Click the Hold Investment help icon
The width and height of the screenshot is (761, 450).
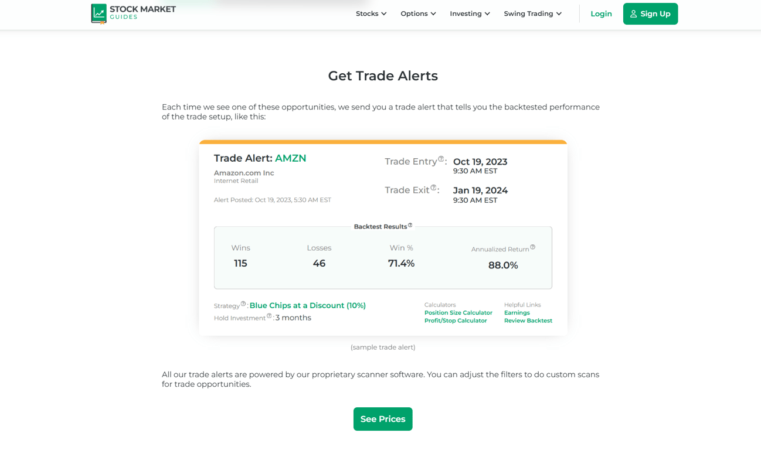point(269,315)
